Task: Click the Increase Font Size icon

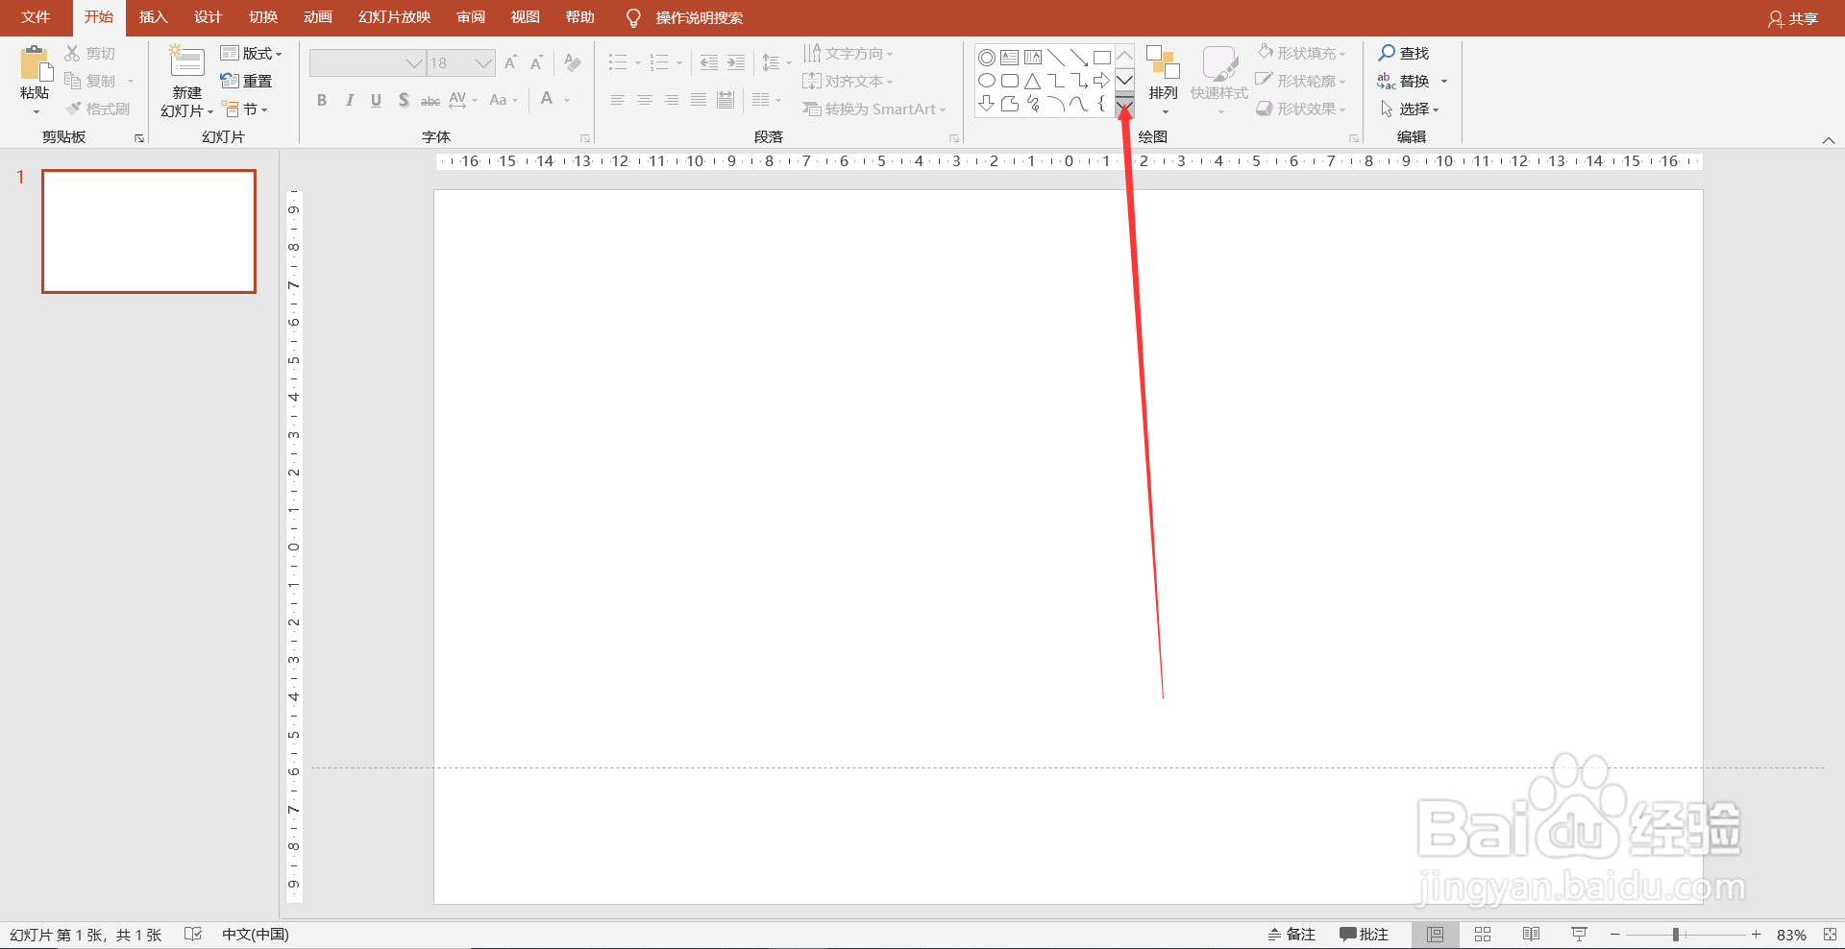Action: tap(511, 62)
